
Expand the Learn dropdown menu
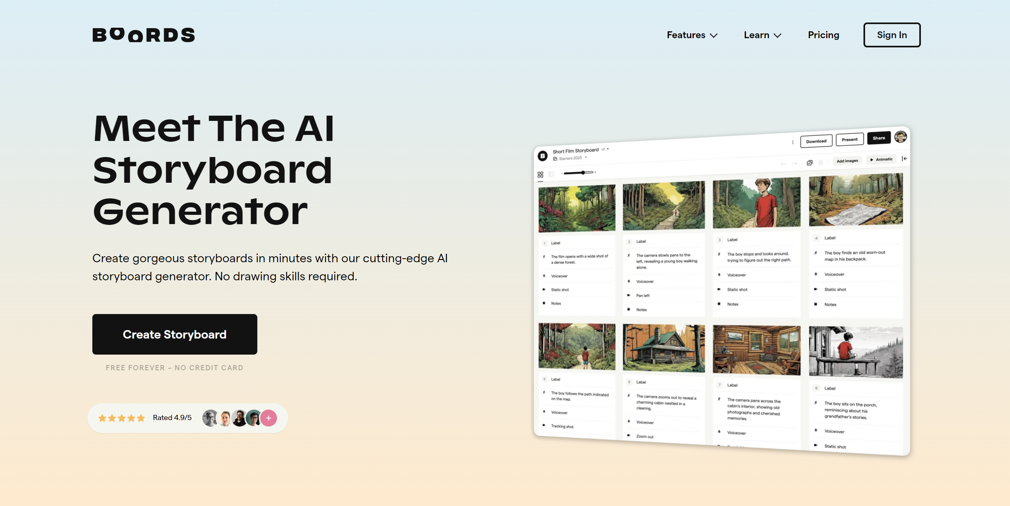[x=763, y=35]
